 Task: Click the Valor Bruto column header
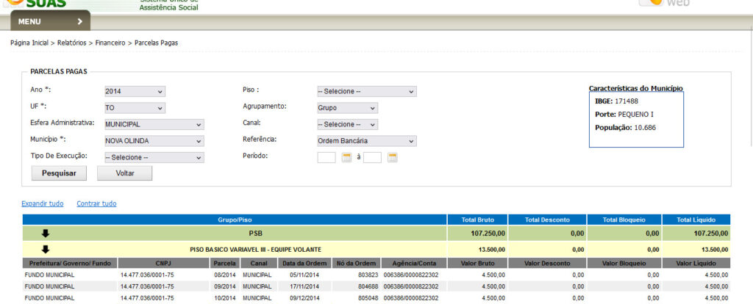tap(477, 263)
